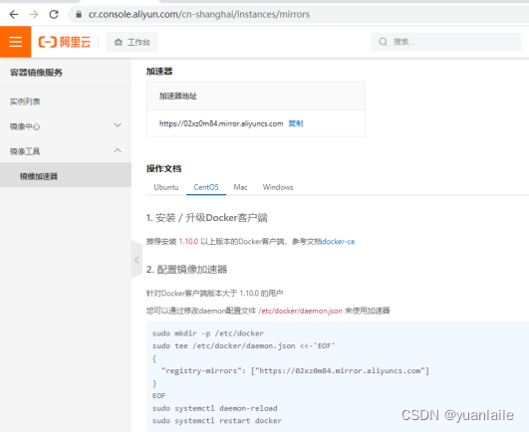Click heading 2. 配置镜像加速器
This screenshot has width=529, height=432.
pos(186,270)
